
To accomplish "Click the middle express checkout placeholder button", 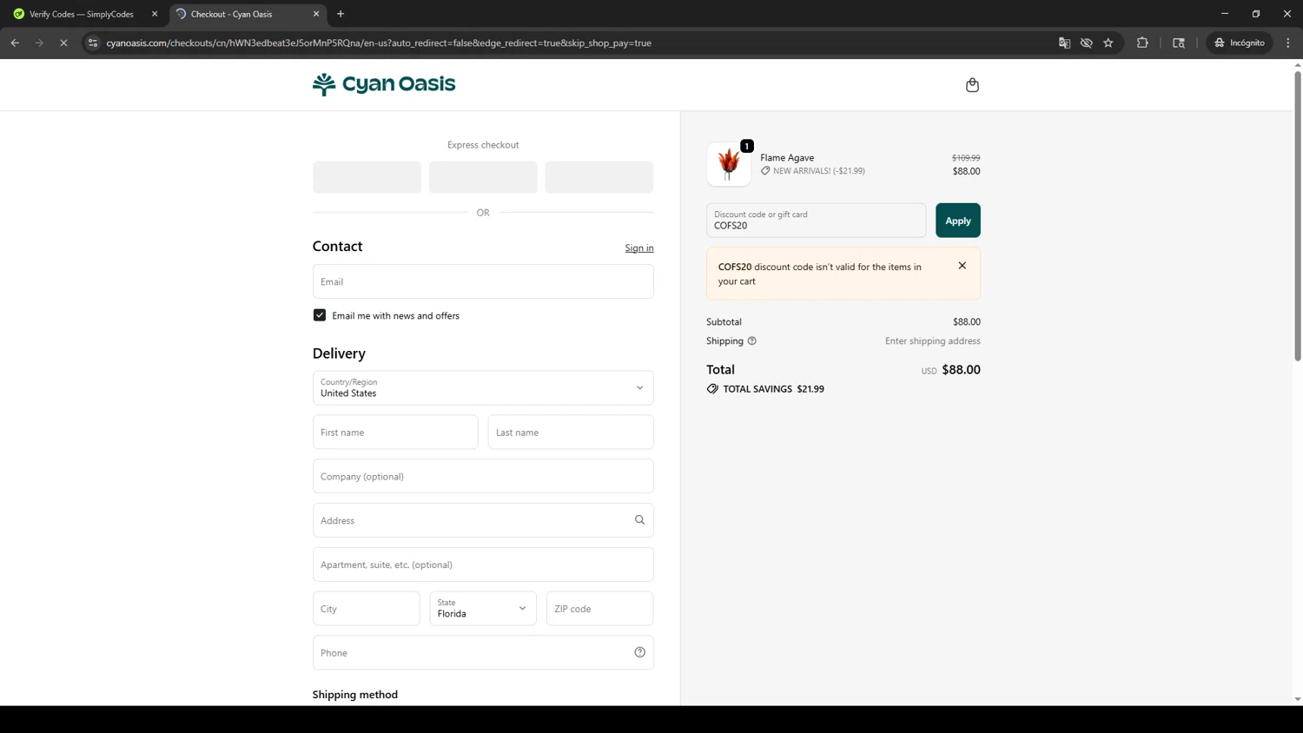I will [x=483, y=177].
